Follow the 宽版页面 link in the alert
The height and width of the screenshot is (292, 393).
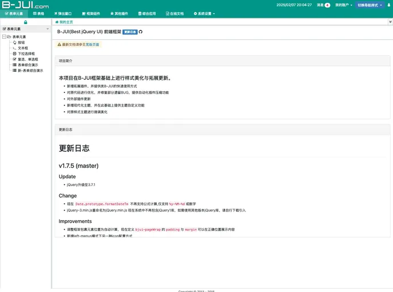click(x=93, y=44)
